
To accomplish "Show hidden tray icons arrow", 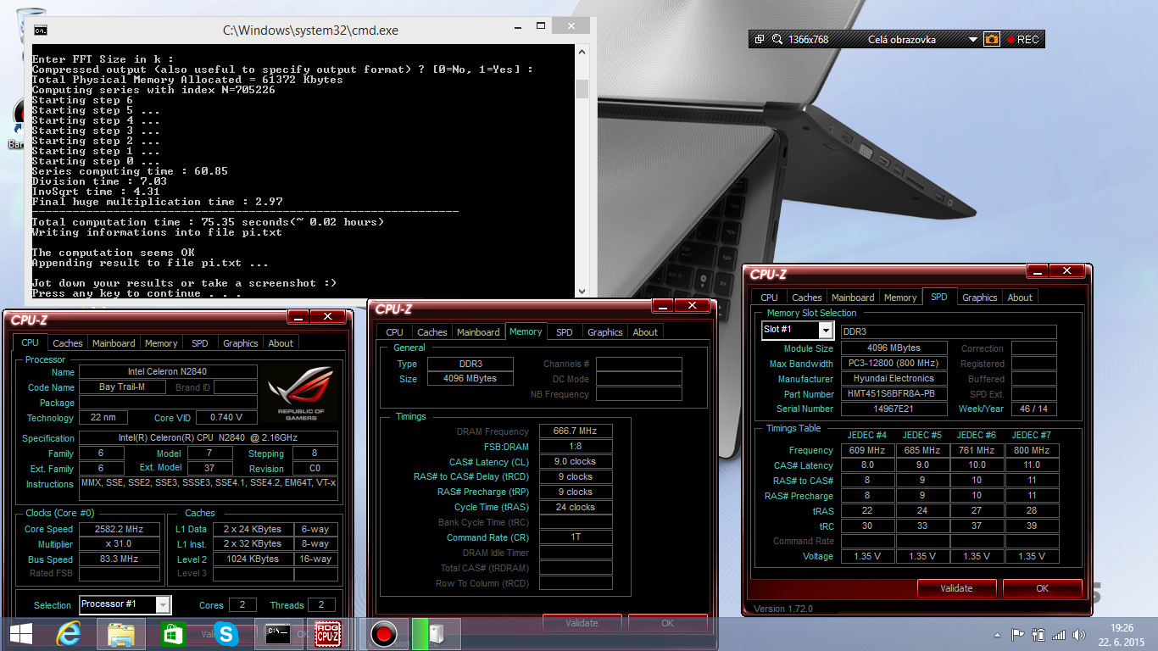I will point(998,634).
